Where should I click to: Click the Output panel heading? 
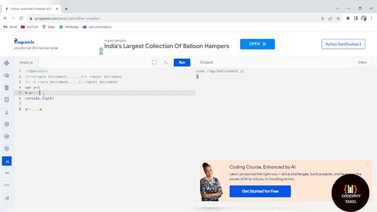pos(206,62)
